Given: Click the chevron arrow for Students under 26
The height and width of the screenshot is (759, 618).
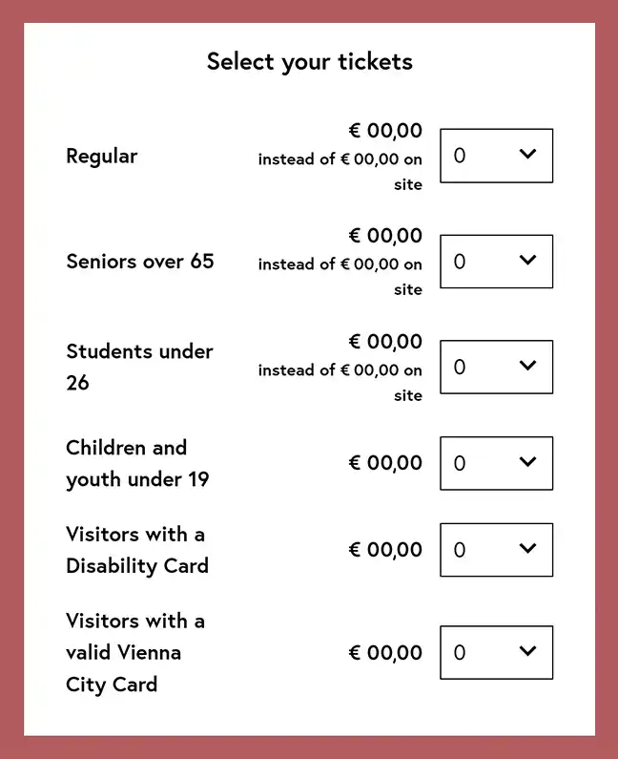Looking at the screenshot, I should [x=527, y=365].
